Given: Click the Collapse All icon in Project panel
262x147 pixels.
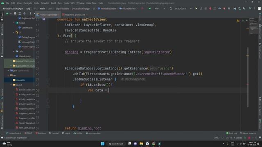Looking at the screenshot, I should click(x=25, y=13).
